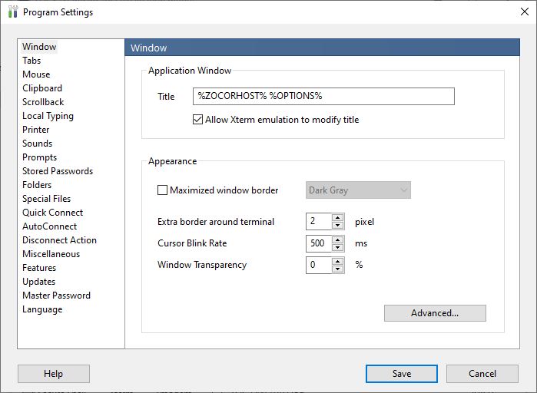This screenshot has width=537, height=393.
Task: Decrease Cursor Blink Rate with down arrow
Action: (x=338, y=247)
